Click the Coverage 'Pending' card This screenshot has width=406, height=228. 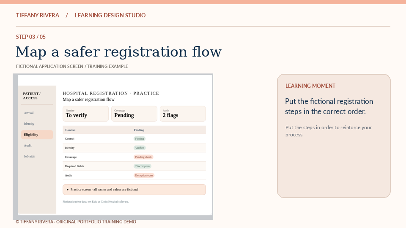click(134, 114)
